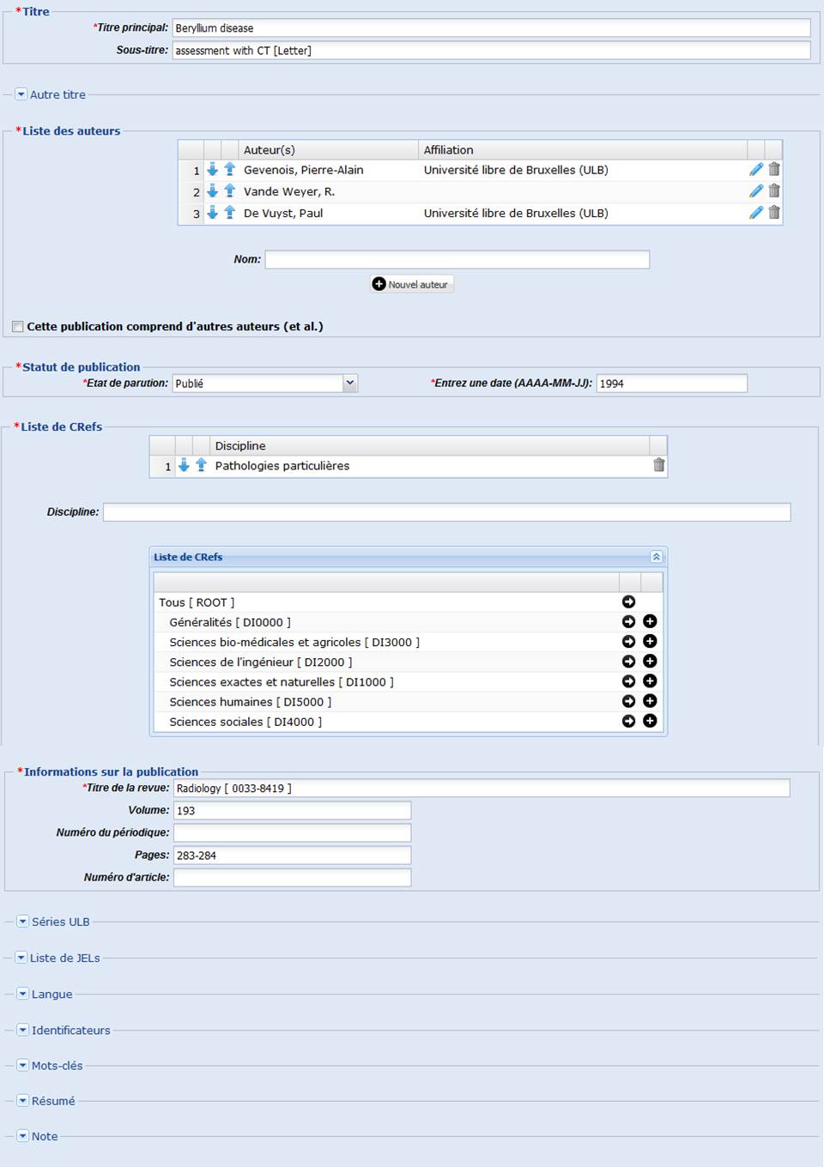Open the Etat de parution dropdown
The image size is (824, 1167).
(x=350, y=384)
